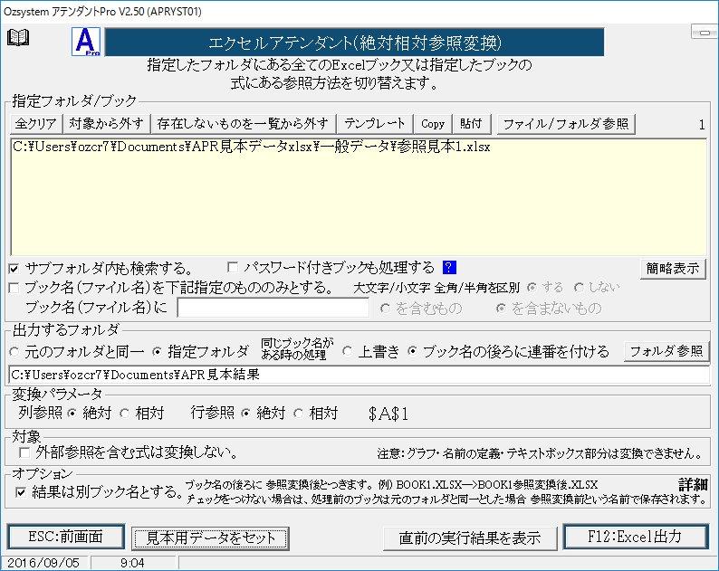Open the 詳細 details link in the options section
The image size is (719, 571).
point(693,484)
